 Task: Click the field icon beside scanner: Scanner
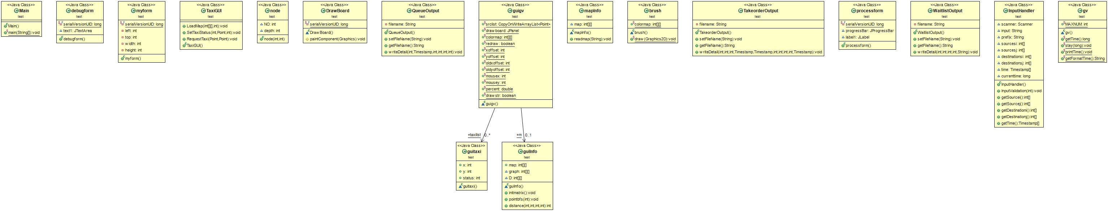999,24
